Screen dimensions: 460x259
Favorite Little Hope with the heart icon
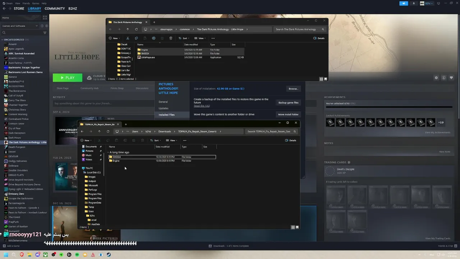point(451,78)
